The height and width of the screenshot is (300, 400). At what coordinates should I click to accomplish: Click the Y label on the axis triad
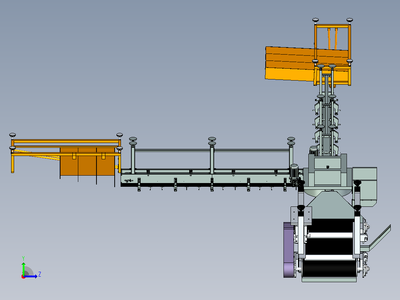[x=23, y=258]
